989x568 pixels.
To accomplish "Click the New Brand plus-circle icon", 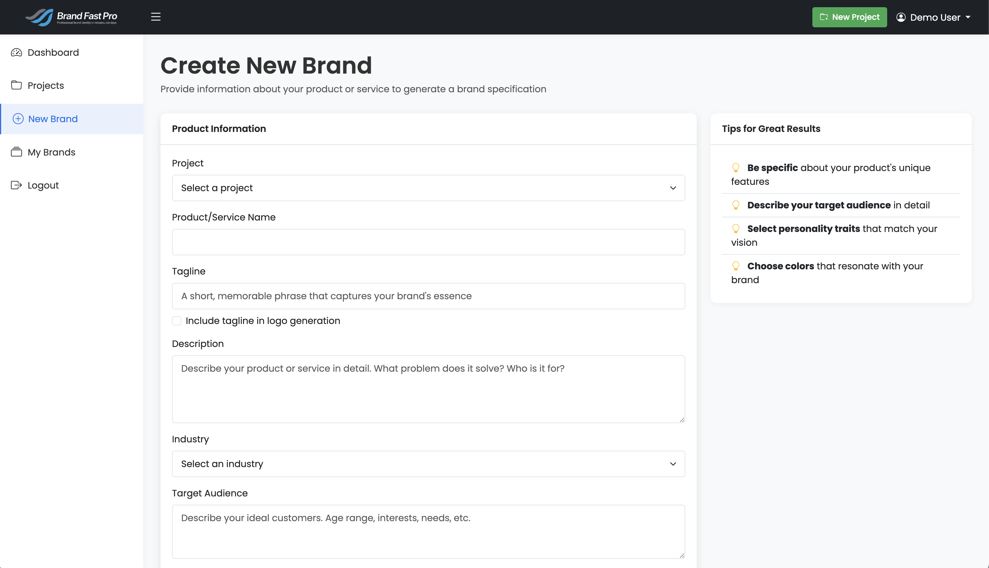I will tap(18, 119).
